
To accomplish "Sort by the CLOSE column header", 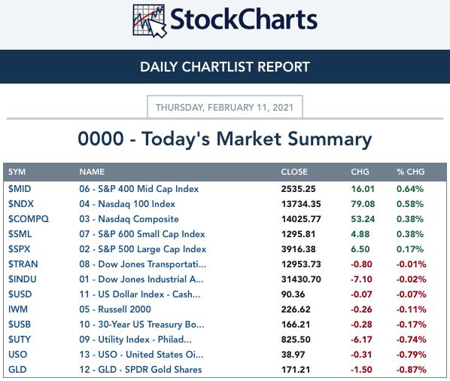I will click(294, 172).
